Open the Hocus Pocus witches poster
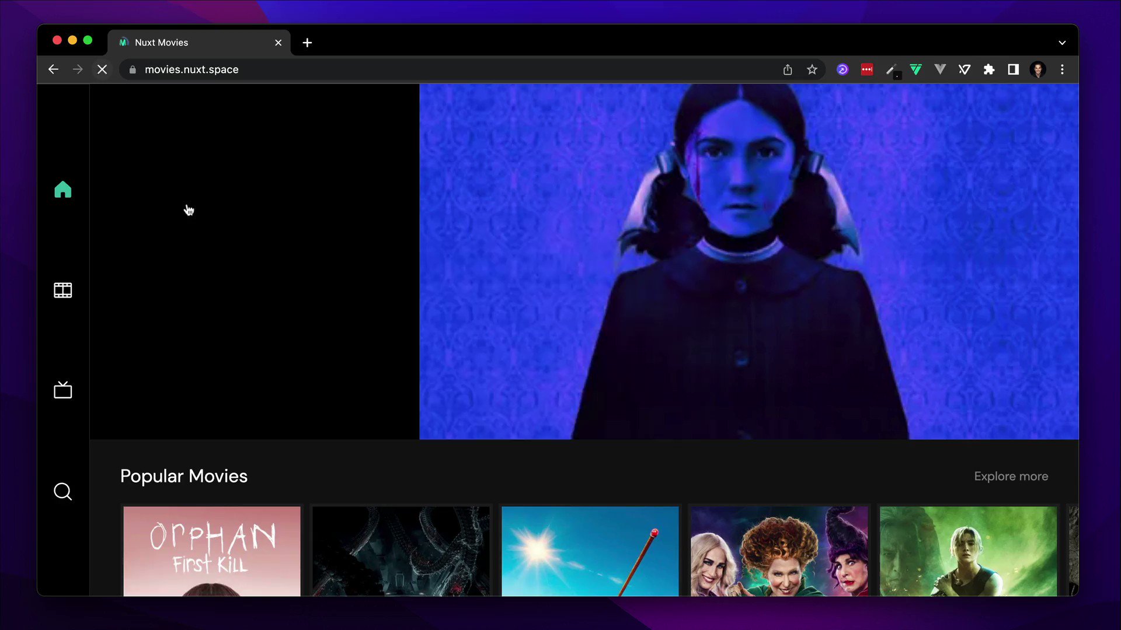This screenshot has width=1121, height=630. 779,551
